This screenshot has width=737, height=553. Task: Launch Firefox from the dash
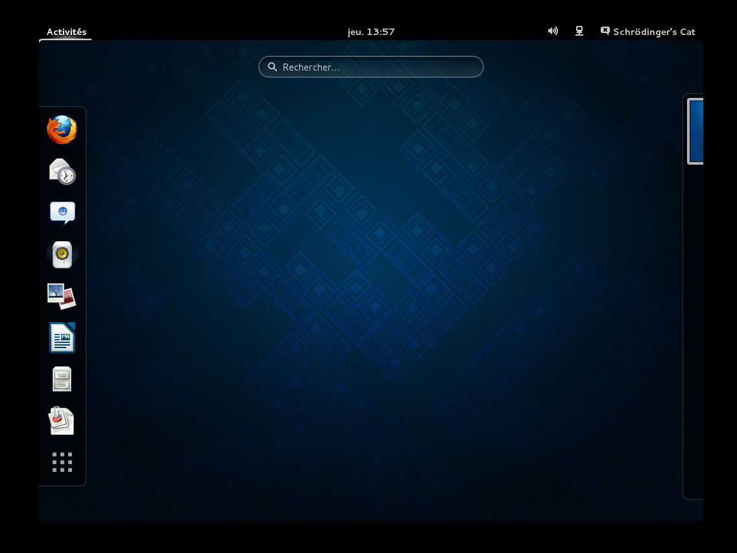click(x=62, y=130)
